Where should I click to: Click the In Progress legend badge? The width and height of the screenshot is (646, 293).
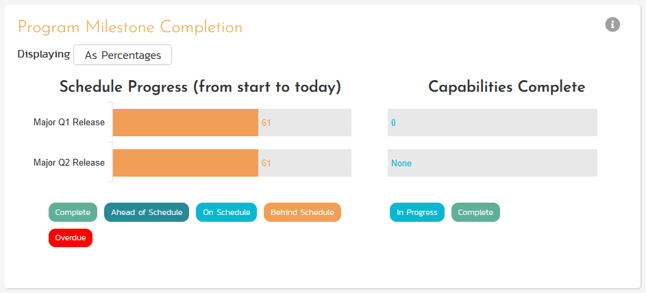tap(417, 212)
